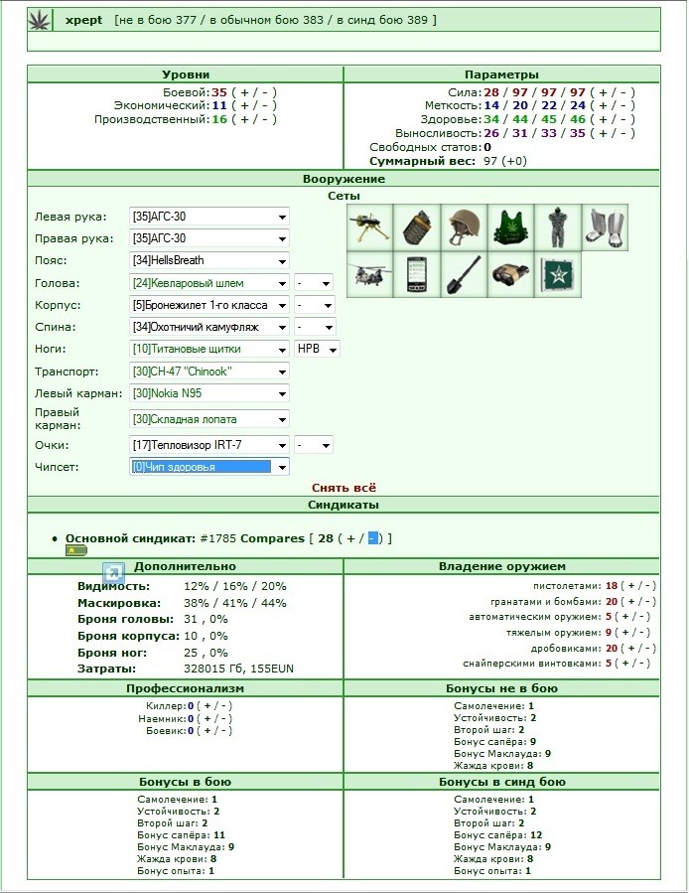
Task: Click the titanium leg guards icon
Action: click(x=605, y=227)
